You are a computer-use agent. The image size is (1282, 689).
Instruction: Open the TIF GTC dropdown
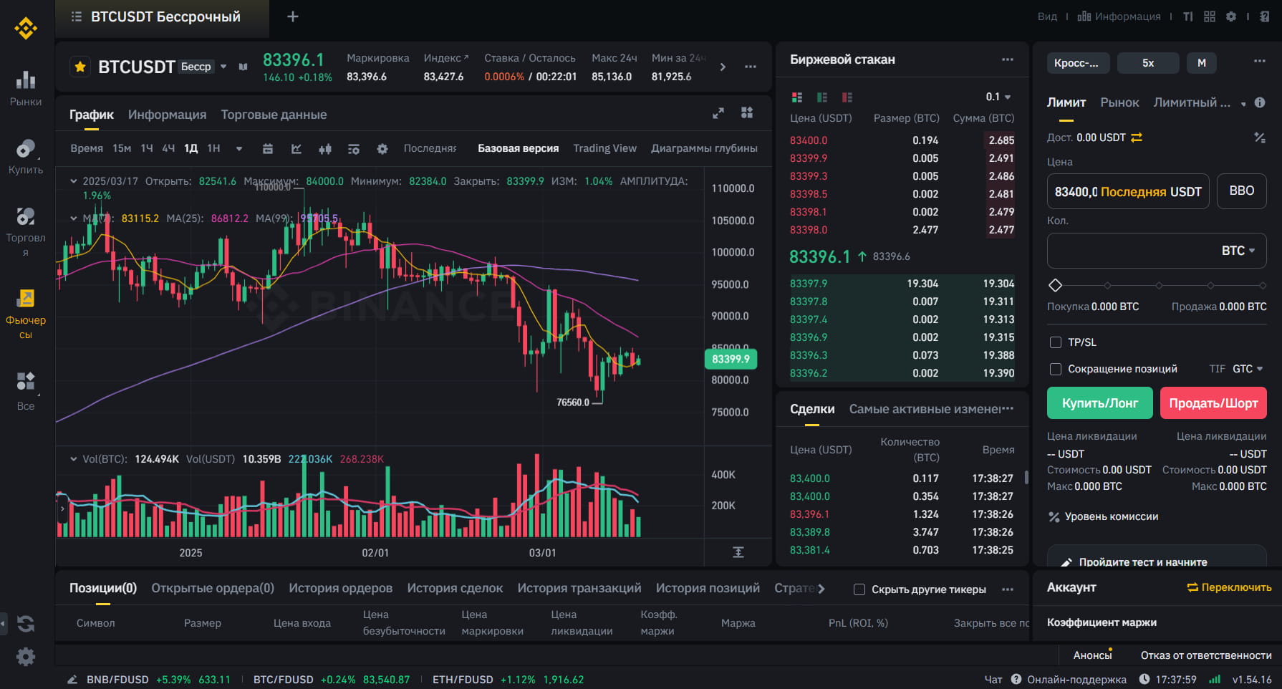(1248, 369)
